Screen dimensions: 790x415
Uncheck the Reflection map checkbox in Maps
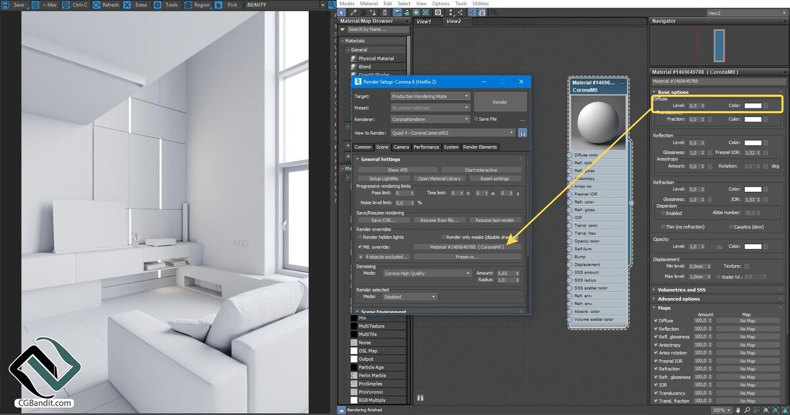tap(656, 329)
